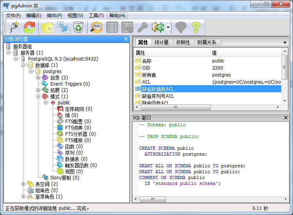Click the properties pane horizontal scrollbar
This screenshot has width=293, height=215.
tap(175, 107)
